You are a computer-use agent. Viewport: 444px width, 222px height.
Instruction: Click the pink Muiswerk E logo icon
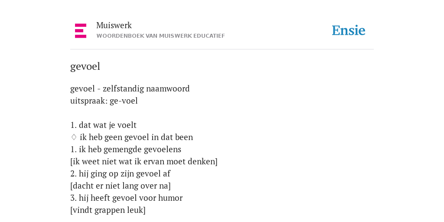(80, 31)
